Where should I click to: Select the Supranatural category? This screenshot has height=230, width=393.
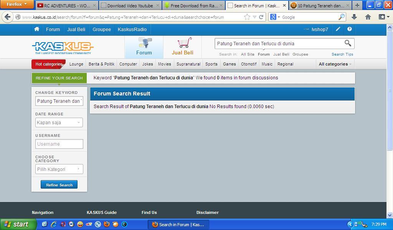188,64
